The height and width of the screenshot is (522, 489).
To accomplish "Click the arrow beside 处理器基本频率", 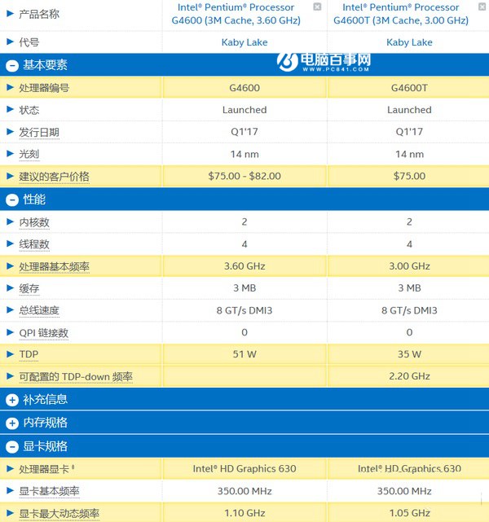I will (10, 266).
